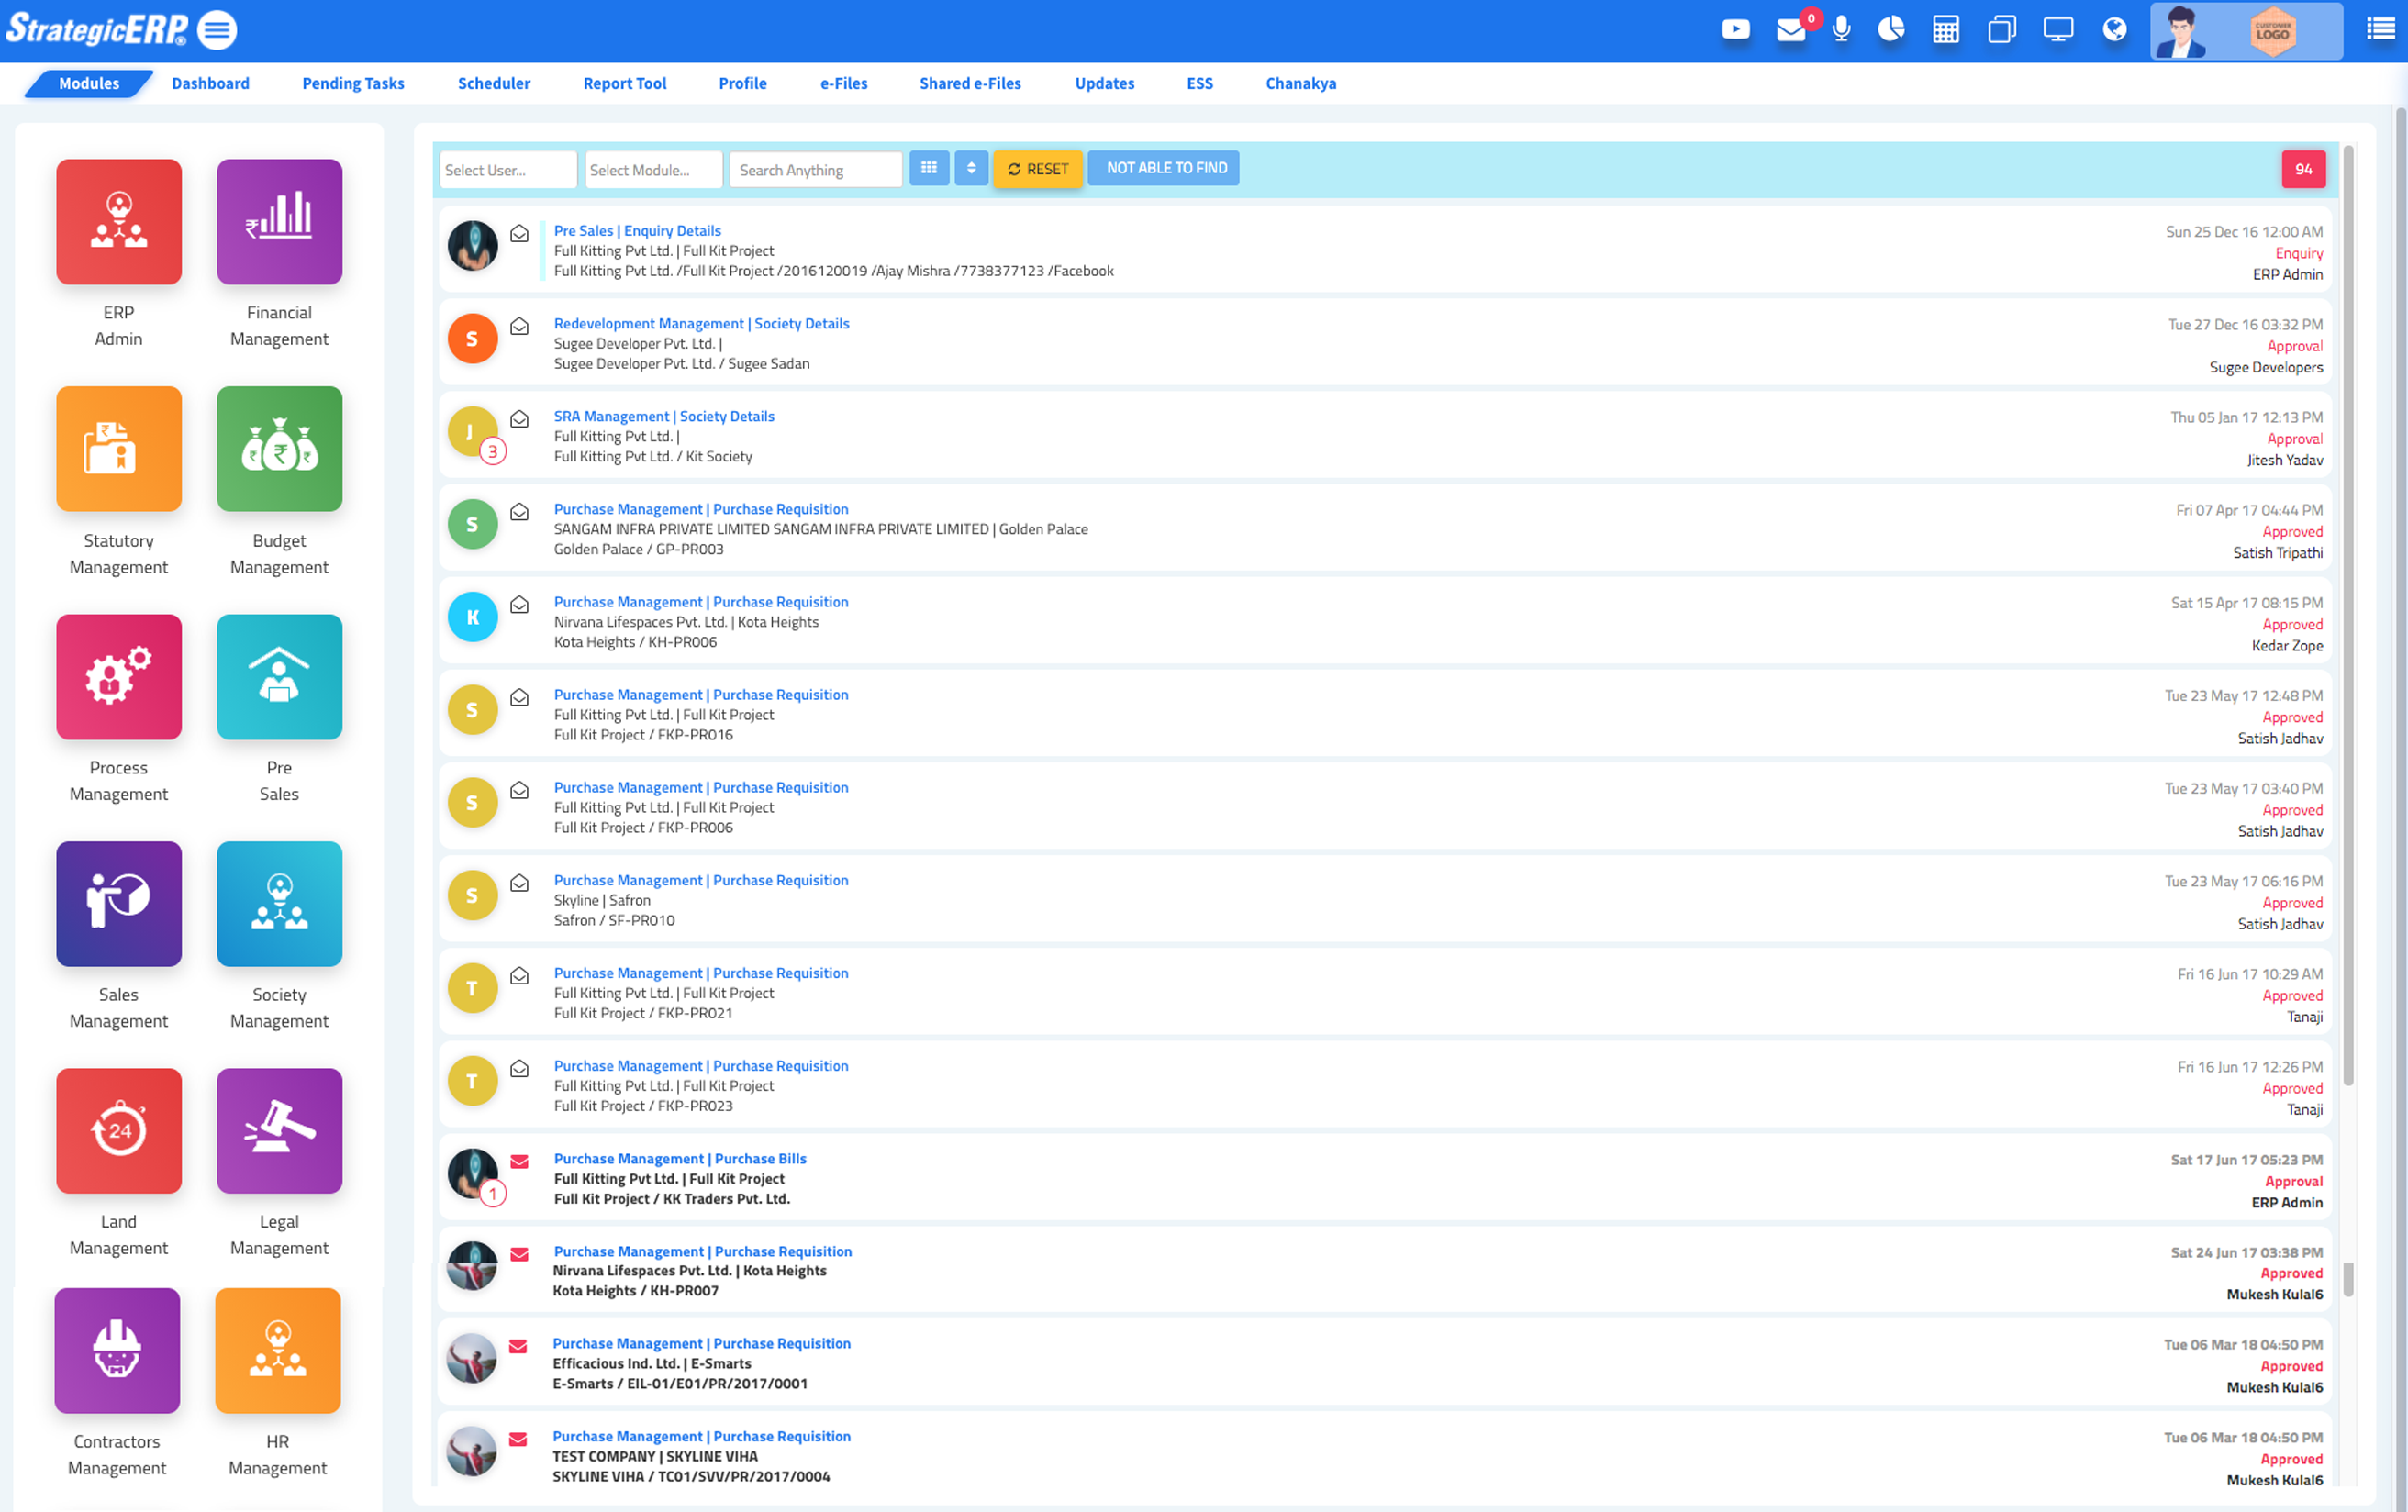Toggle the grid view button in filter bar
Viewport: 2408px width, 1512px height.
(x=928, y=168)
